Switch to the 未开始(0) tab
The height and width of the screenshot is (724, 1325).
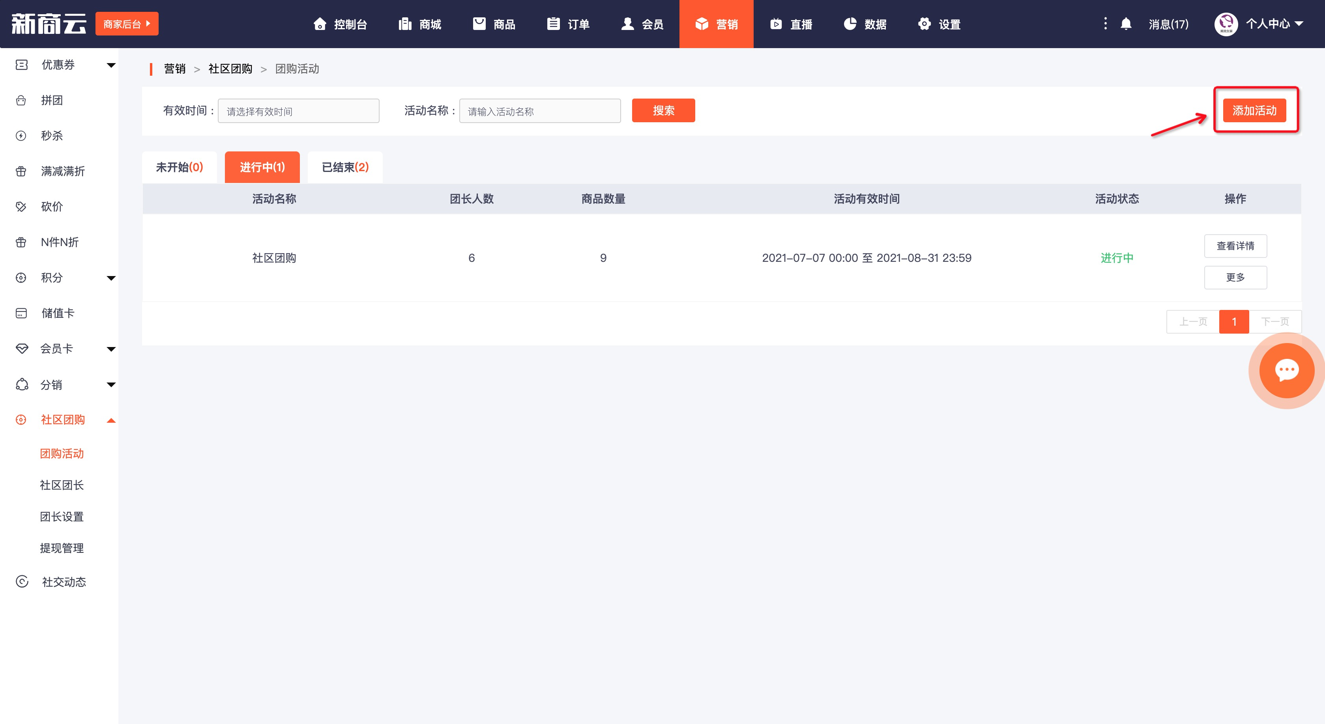(x=180, y=167)
